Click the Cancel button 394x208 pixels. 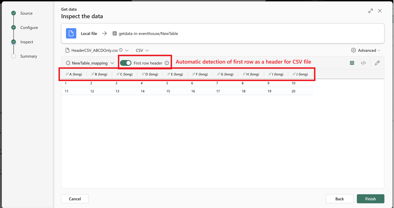[75, 199]
